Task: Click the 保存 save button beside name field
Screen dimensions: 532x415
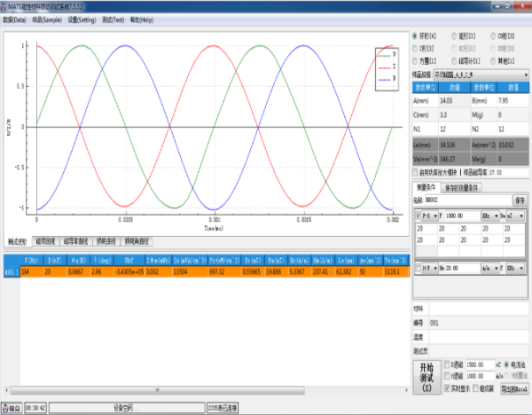Action: pyautogui.click(x=519, y=201)
